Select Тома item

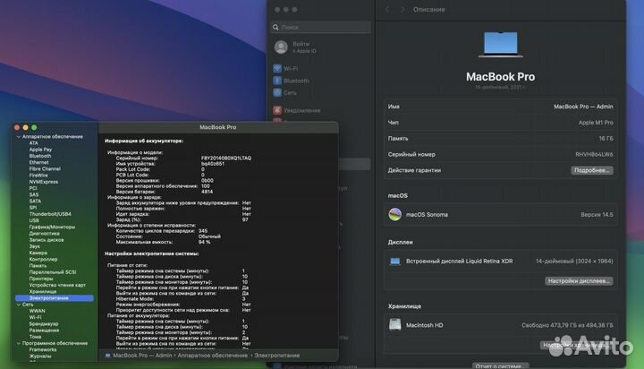(x=35, y=337)
